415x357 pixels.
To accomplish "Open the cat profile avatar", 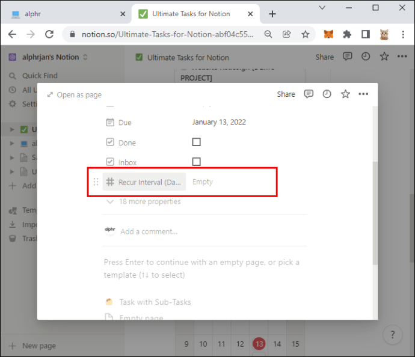I will click(x=384, y=34).
